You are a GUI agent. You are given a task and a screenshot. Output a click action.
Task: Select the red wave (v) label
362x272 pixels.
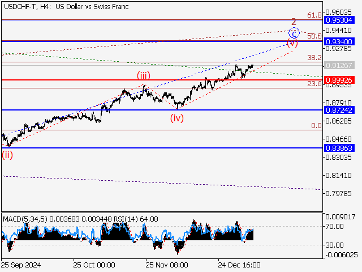pos(292,43)
